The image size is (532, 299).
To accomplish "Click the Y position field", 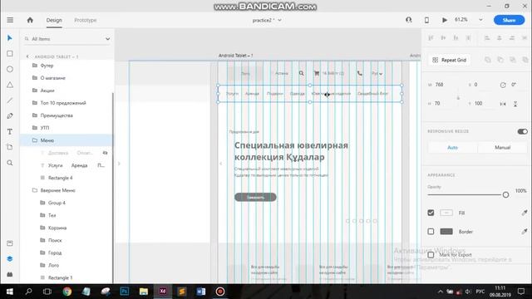I will (483, 103).
